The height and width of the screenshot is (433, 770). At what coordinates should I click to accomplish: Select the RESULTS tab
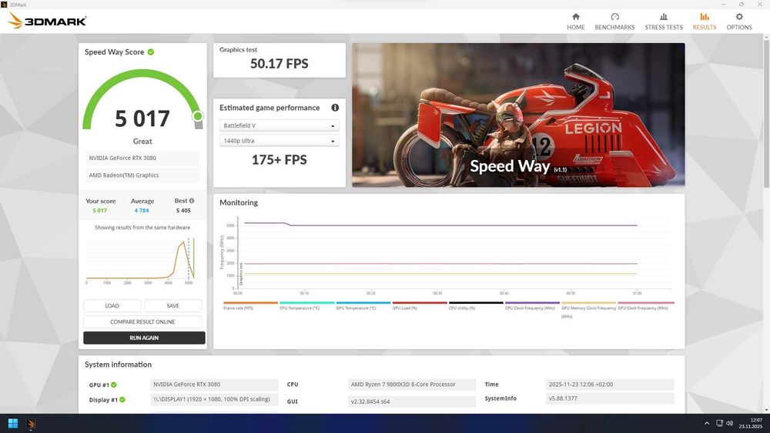pos(705,22)
